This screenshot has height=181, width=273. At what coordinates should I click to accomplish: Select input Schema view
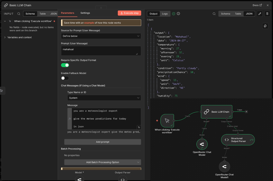30,14
